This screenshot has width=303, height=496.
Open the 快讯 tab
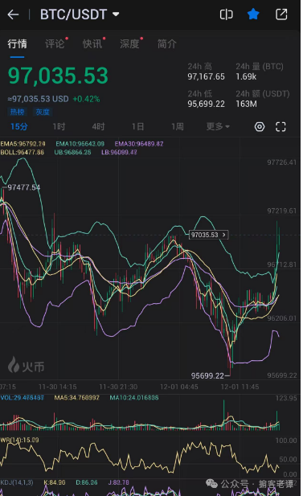coord(92,43)
